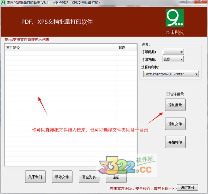Click the 奈末官方正版 notice text
208x194 pixels.
point(143,188)
